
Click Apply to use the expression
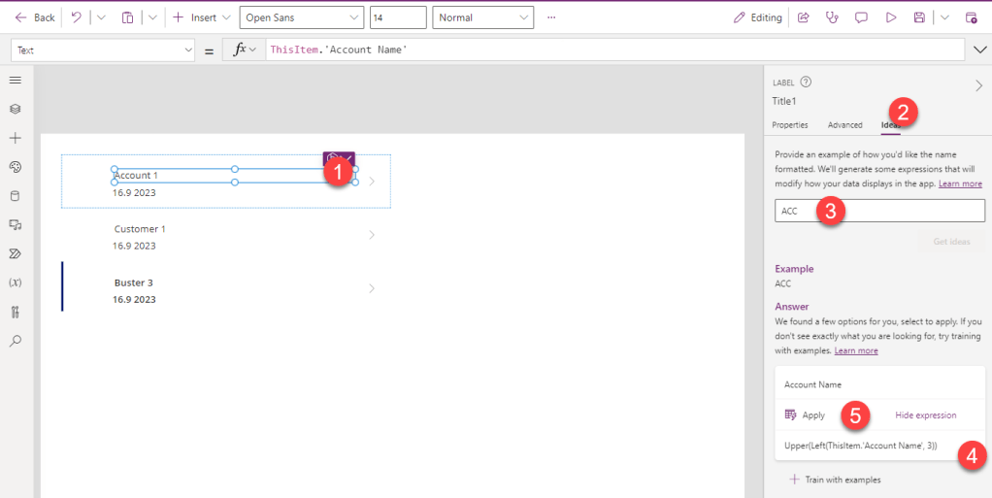pyautogui.click(x=806, y=415)
